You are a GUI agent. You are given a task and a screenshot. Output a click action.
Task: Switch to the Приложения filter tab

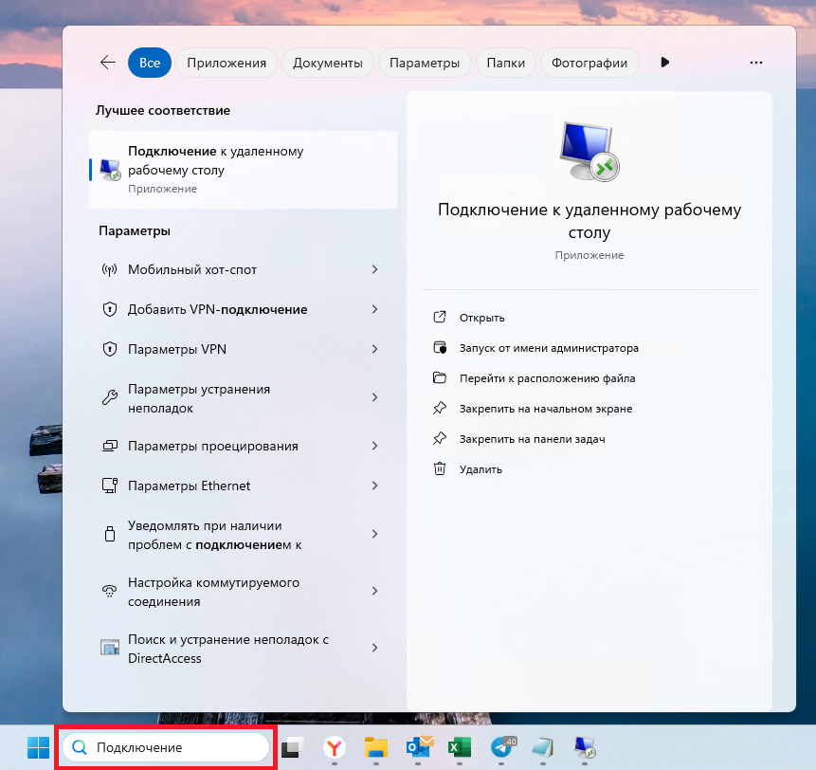(x=226, y=62)
